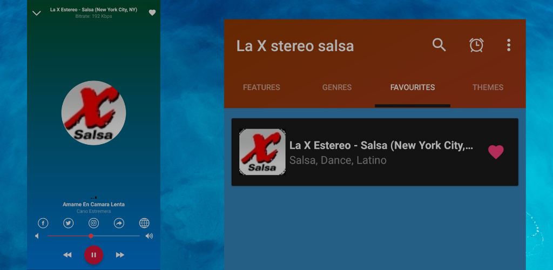Open the La X Estereo - Salsa favourites entry
Screen dimensions: 553x270
[375, 152]
